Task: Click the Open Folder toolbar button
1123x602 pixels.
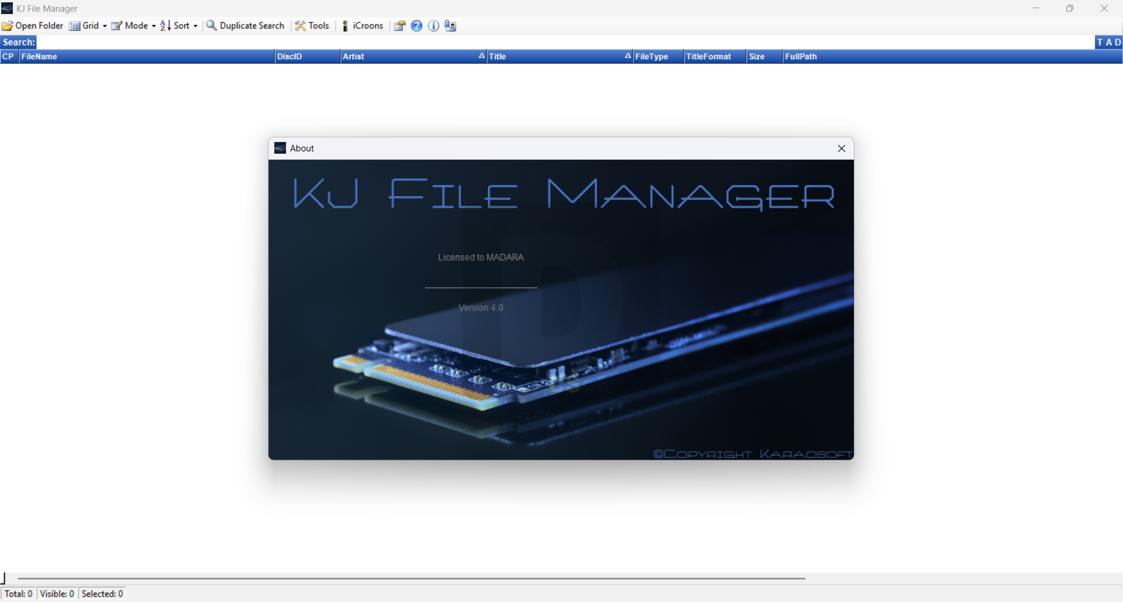Action: [33, 26]
